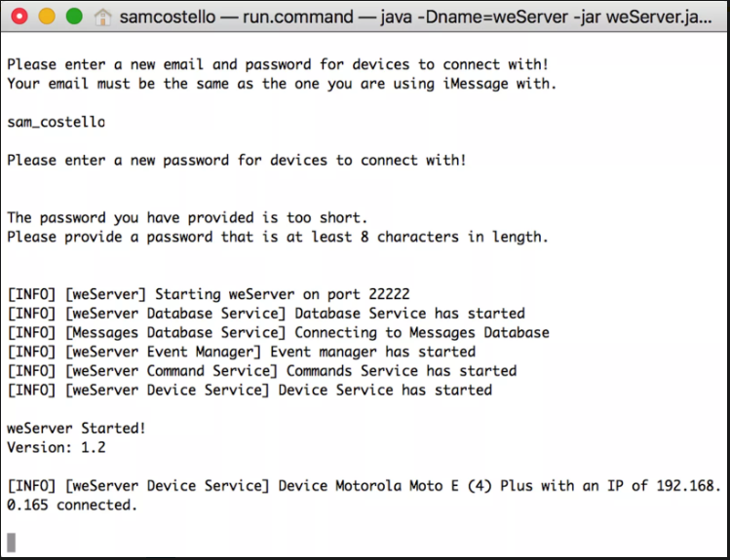Click the 'Please enter a new password' prompt

coord(237,161)
